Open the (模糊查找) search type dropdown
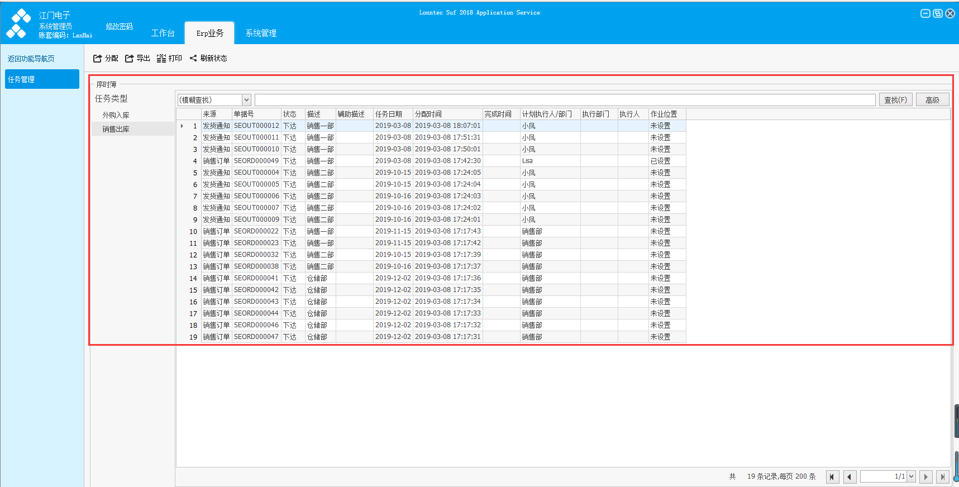 pos(246,100)
